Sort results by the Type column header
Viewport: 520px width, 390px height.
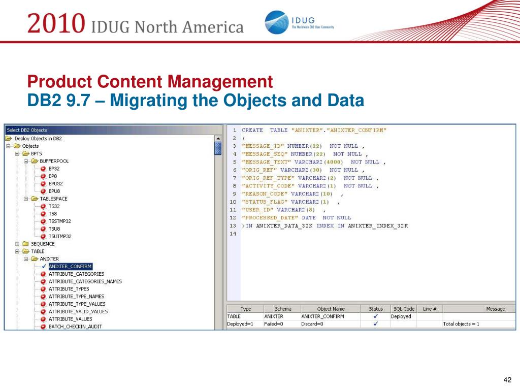[245, 309]
